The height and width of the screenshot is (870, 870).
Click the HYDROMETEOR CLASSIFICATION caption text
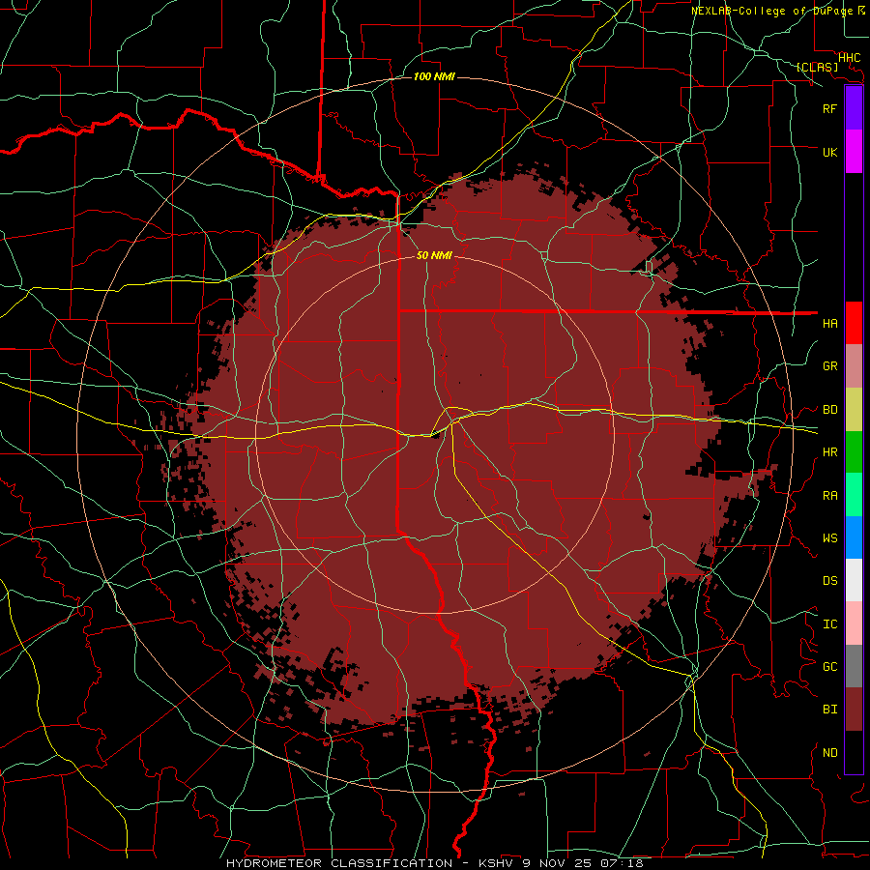point(339,863)
